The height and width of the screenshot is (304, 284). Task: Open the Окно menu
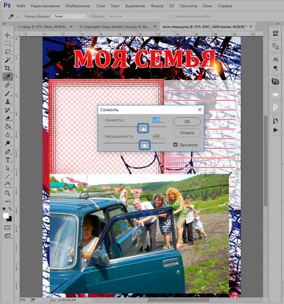tap(207, 6)
